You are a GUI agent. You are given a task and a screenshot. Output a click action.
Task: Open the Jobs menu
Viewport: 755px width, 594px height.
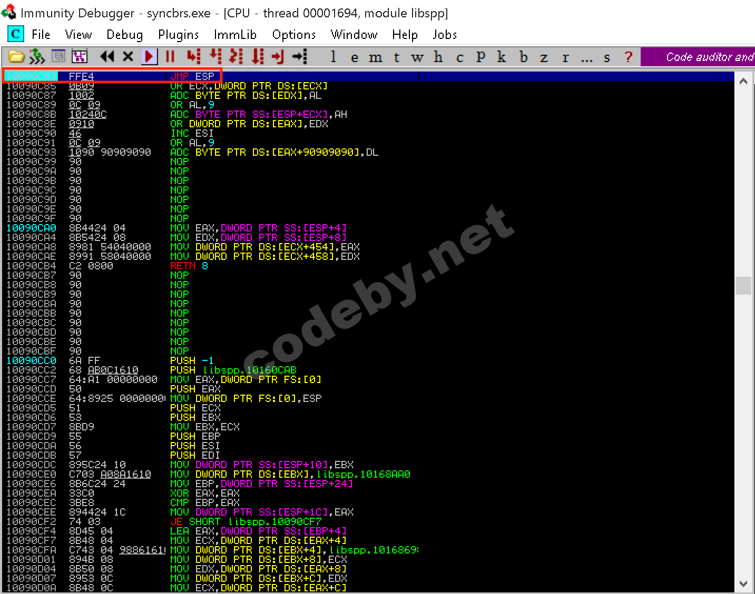(x=445, y=35)
